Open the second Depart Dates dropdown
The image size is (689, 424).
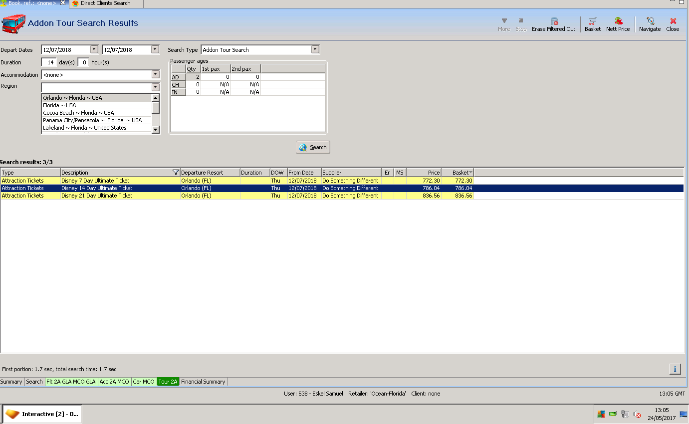[155, 49]
